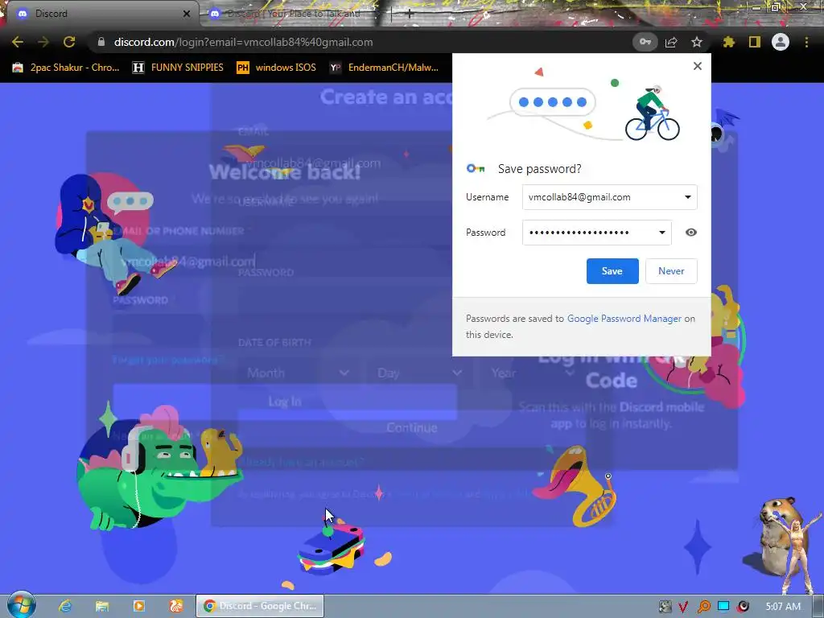Screen dimensions: 824x618
Task: Open the 5:07 AM clock
Action: (x=783, y=607)
